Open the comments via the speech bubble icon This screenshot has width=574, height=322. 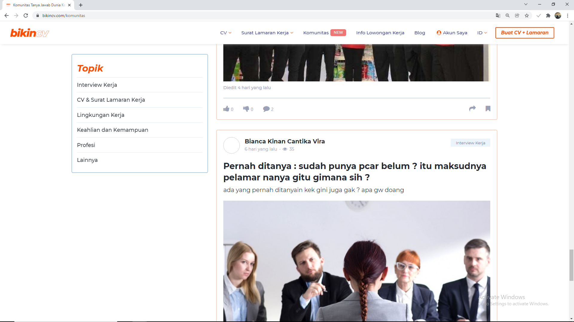[x=266, y=109]
